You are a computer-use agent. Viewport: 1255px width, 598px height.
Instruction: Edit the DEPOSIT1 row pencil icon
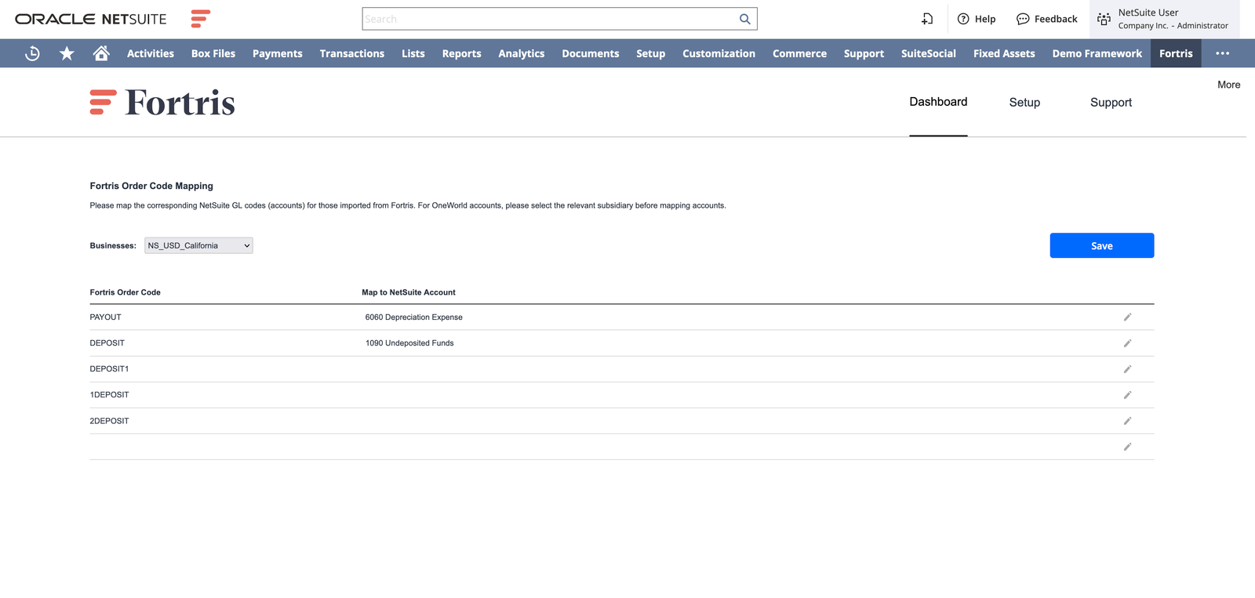pos(1127,369)
